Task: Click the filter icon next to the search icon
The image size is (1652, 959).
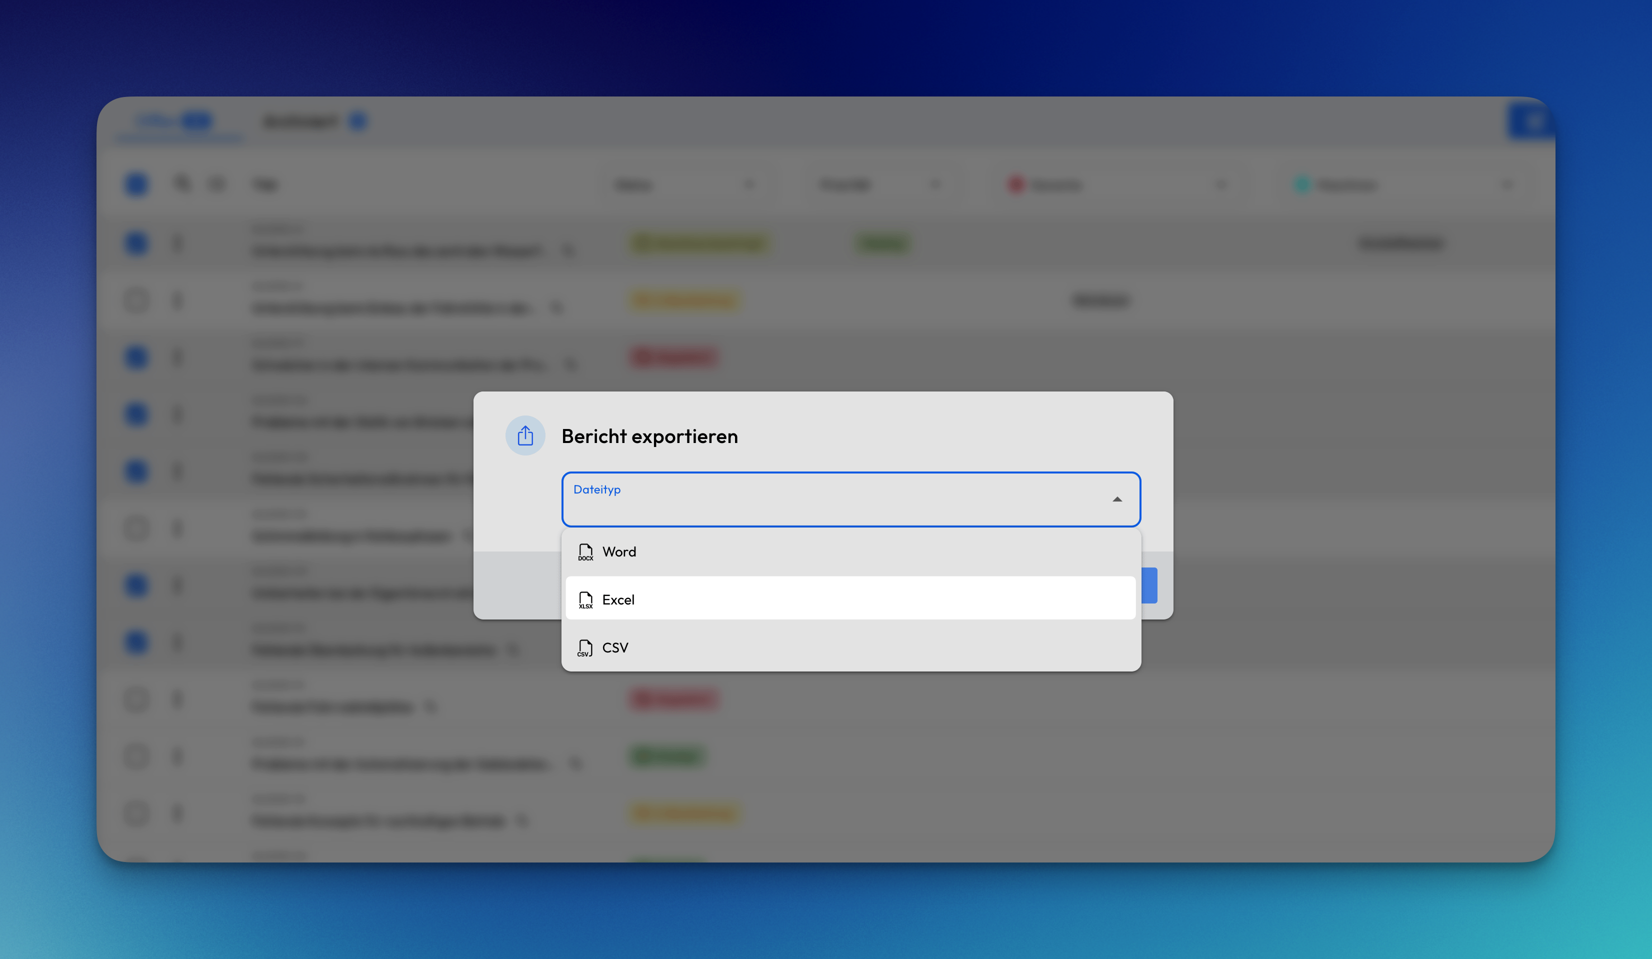Action: 217,184
